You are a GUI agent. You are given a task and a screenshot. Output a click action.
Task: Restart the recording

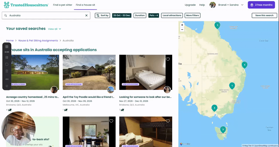pyautogui.click(x=7, y=64)
